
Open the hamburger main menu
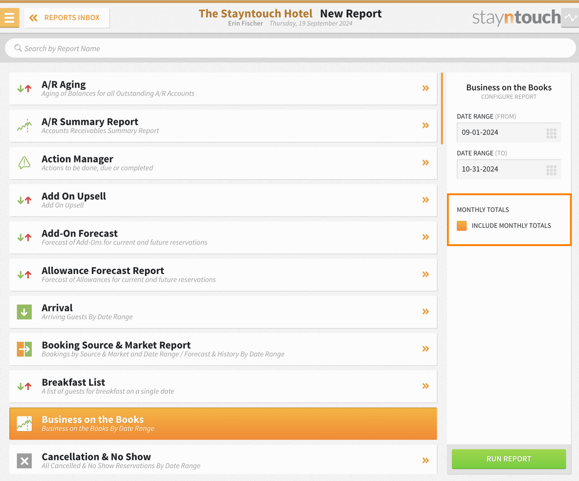coord(10,17)
